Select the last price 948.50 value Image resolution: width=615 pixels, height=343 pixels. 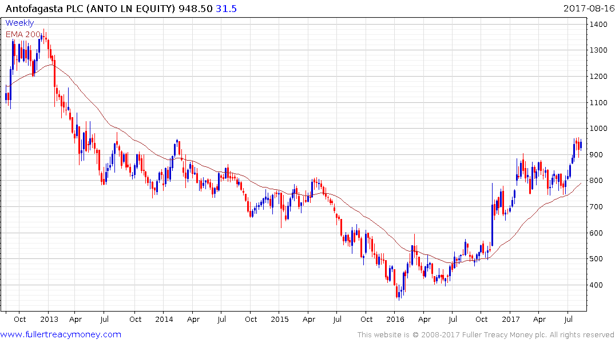coord(195,9)
